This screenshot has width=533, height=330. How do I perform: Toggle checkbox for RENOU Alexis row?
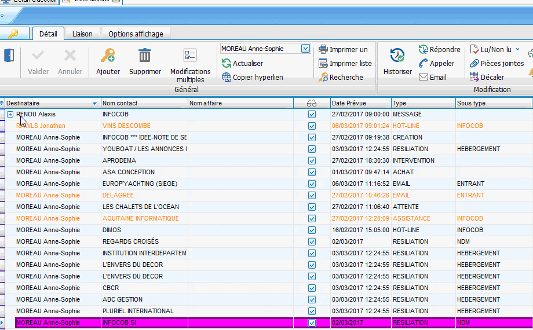point(312,115)
